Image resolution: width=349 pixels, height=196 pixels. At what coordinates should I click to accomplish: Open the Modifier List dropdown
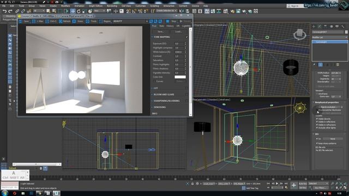tap(329, 38)
